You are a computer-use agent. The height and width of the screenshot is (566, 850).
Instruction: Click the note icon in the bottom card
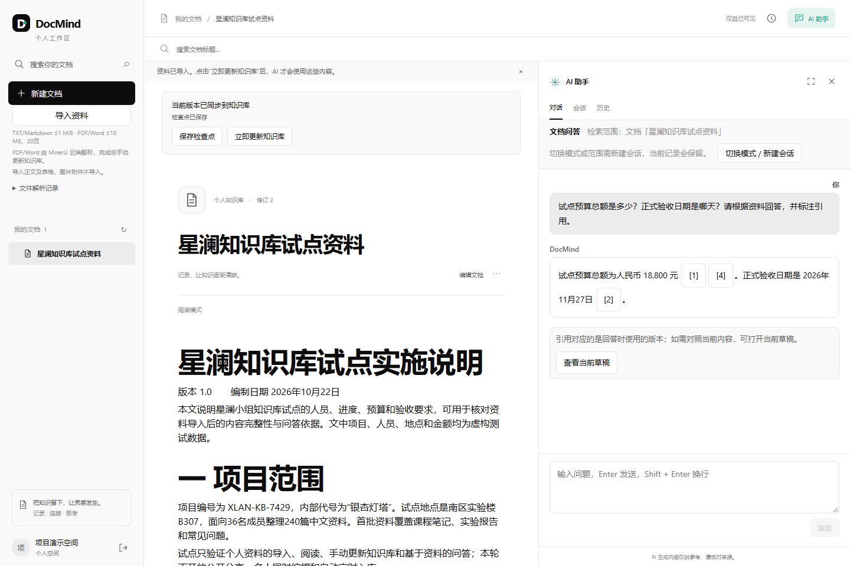point(23,505)
